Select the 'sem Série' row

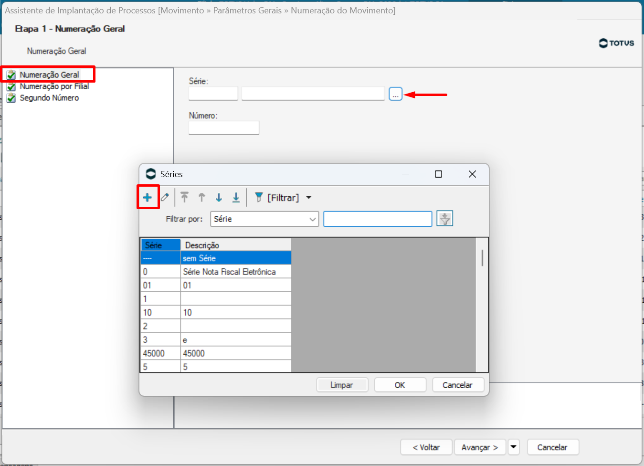pyautogui.click(x=216, y=258)
